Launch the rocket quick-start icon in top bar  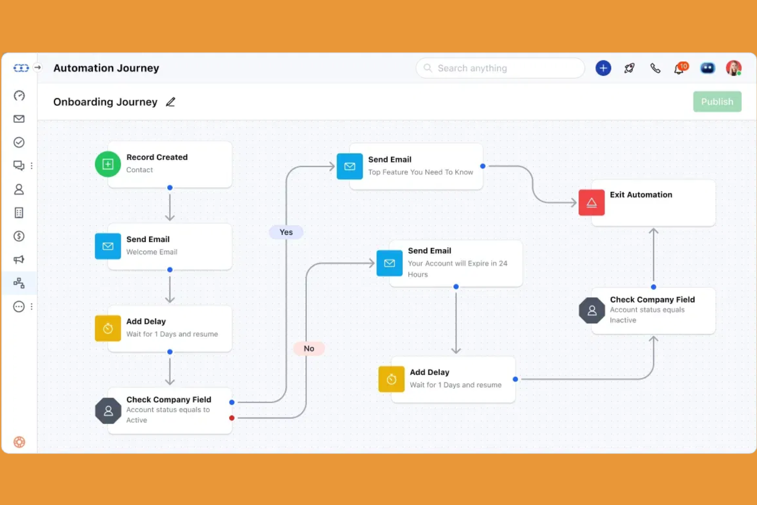(x=629, y=68)
